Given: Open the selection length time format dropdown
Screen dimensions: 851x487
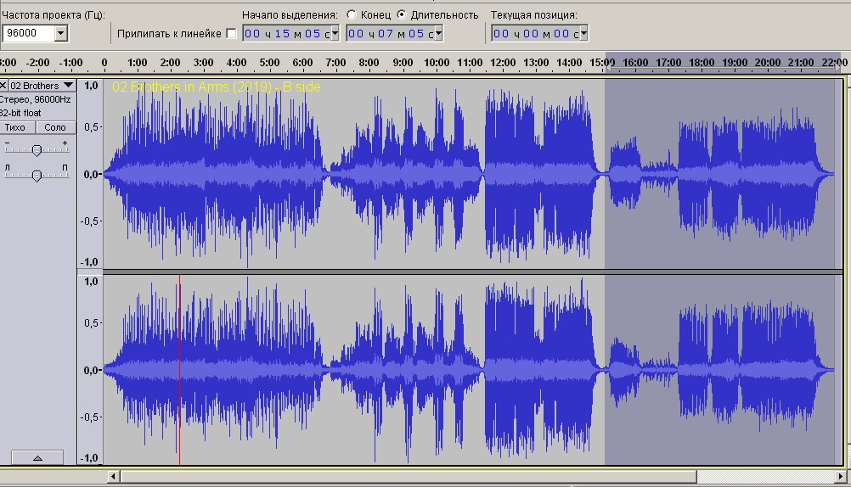Looking at the screenshot, I should coord(438,33).
